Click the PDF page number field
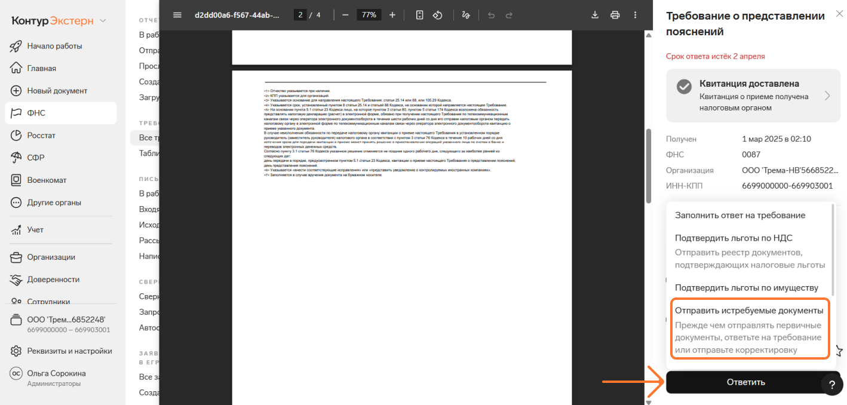This screenshot has height=405, width=847. pyautogui.click(x=300, y=15)
